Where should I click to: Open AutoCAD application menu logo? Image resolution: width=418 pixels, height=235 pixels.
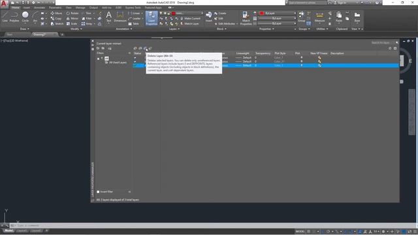4,4
